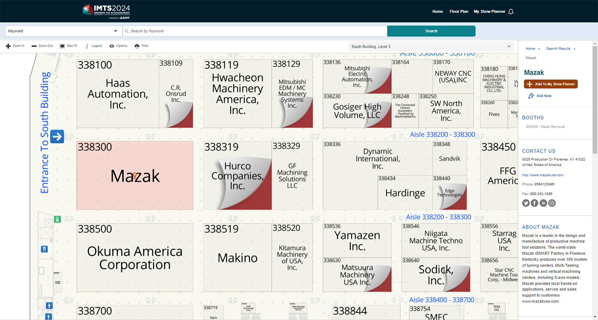Select the Hurco Companies booth 338319
The image size is (598, 320).
[x=237, y=176]
